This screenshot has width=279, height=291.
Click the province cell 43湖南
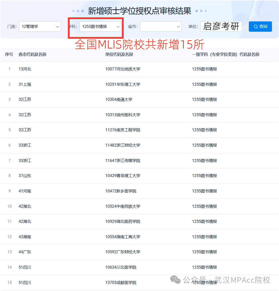[x=25, y=237]
